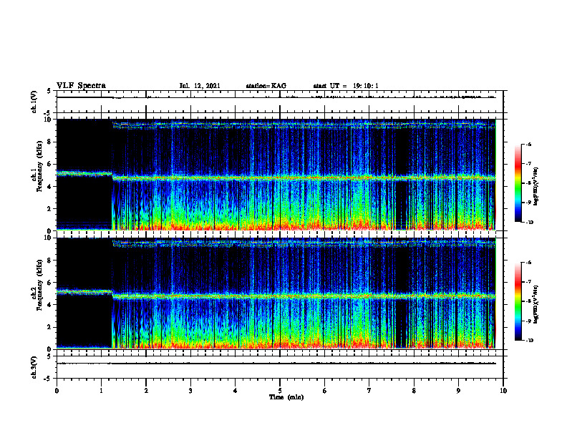Click the ch.3(V) axis "5" tick label
This screenshot has height=438, width=567.
49,356
